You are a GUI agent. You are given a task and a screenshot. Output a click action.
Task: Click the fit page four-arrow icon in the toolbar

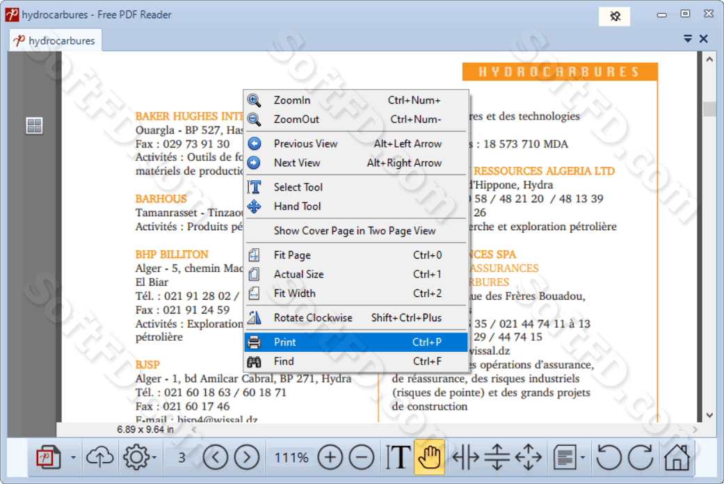pyautogui.click(x=529, y=457)
